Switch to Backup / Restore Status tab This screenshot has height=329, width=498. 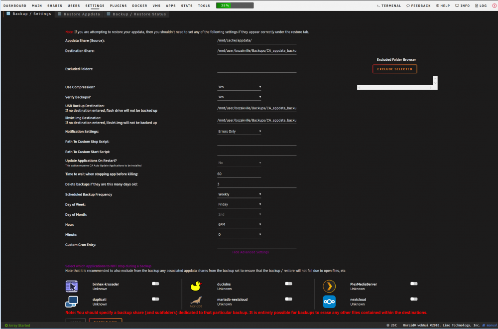pyautogui.click(x=136, y=14)
